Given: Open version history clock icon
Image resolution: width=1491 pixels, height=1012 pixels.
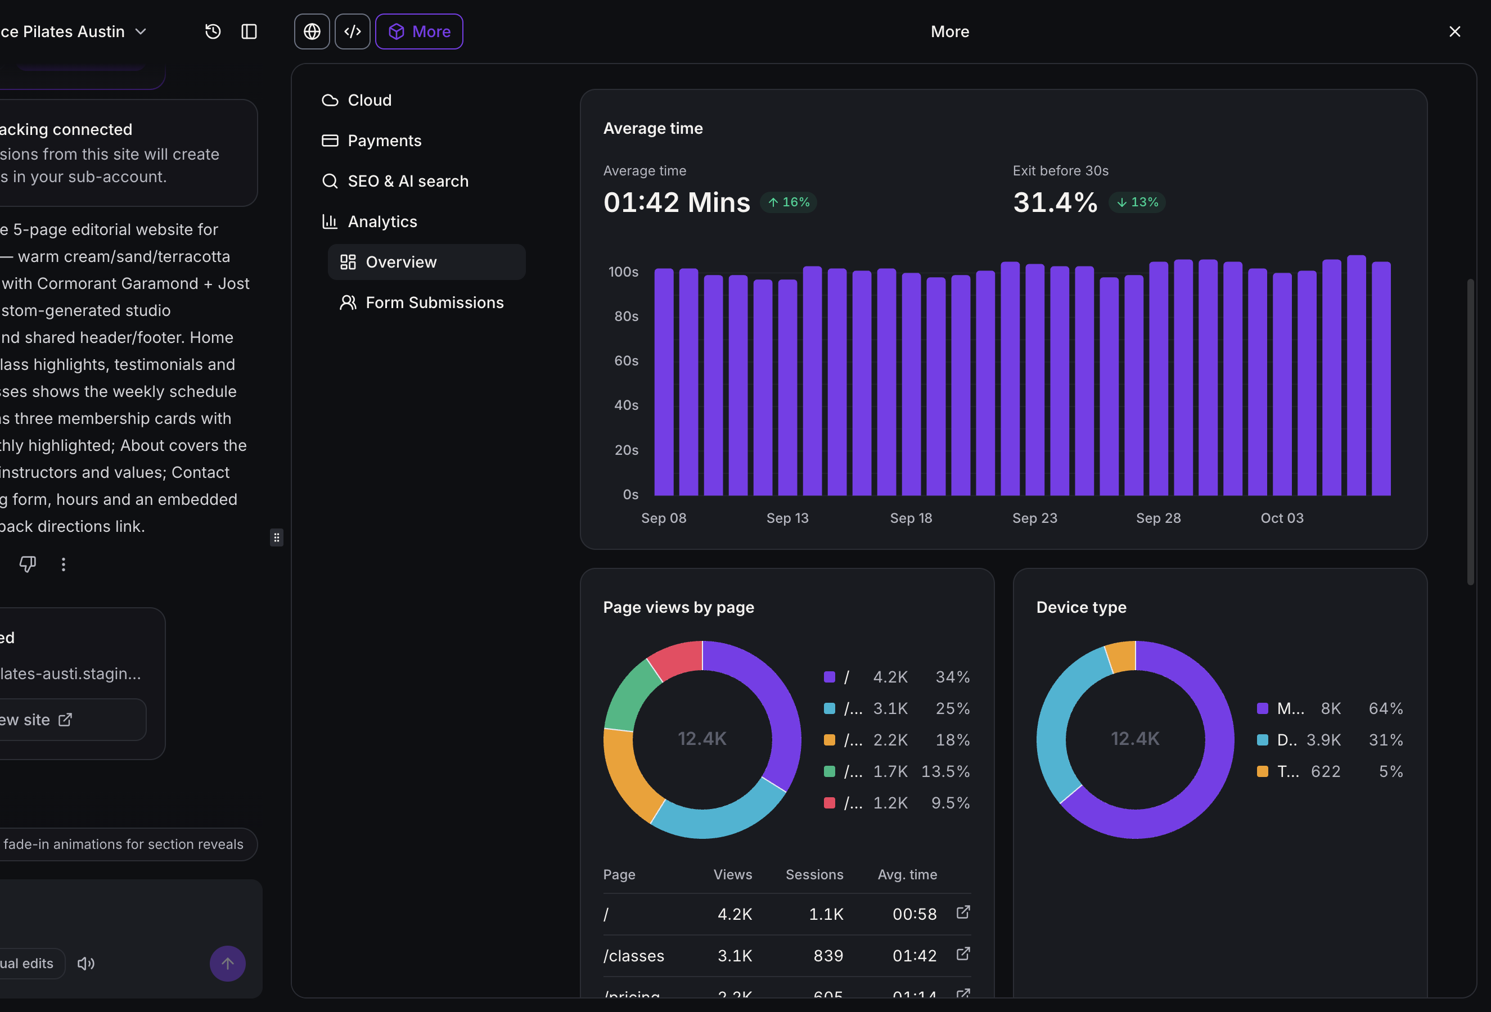Looking at the screenshot, I should (x=213, y=31).
